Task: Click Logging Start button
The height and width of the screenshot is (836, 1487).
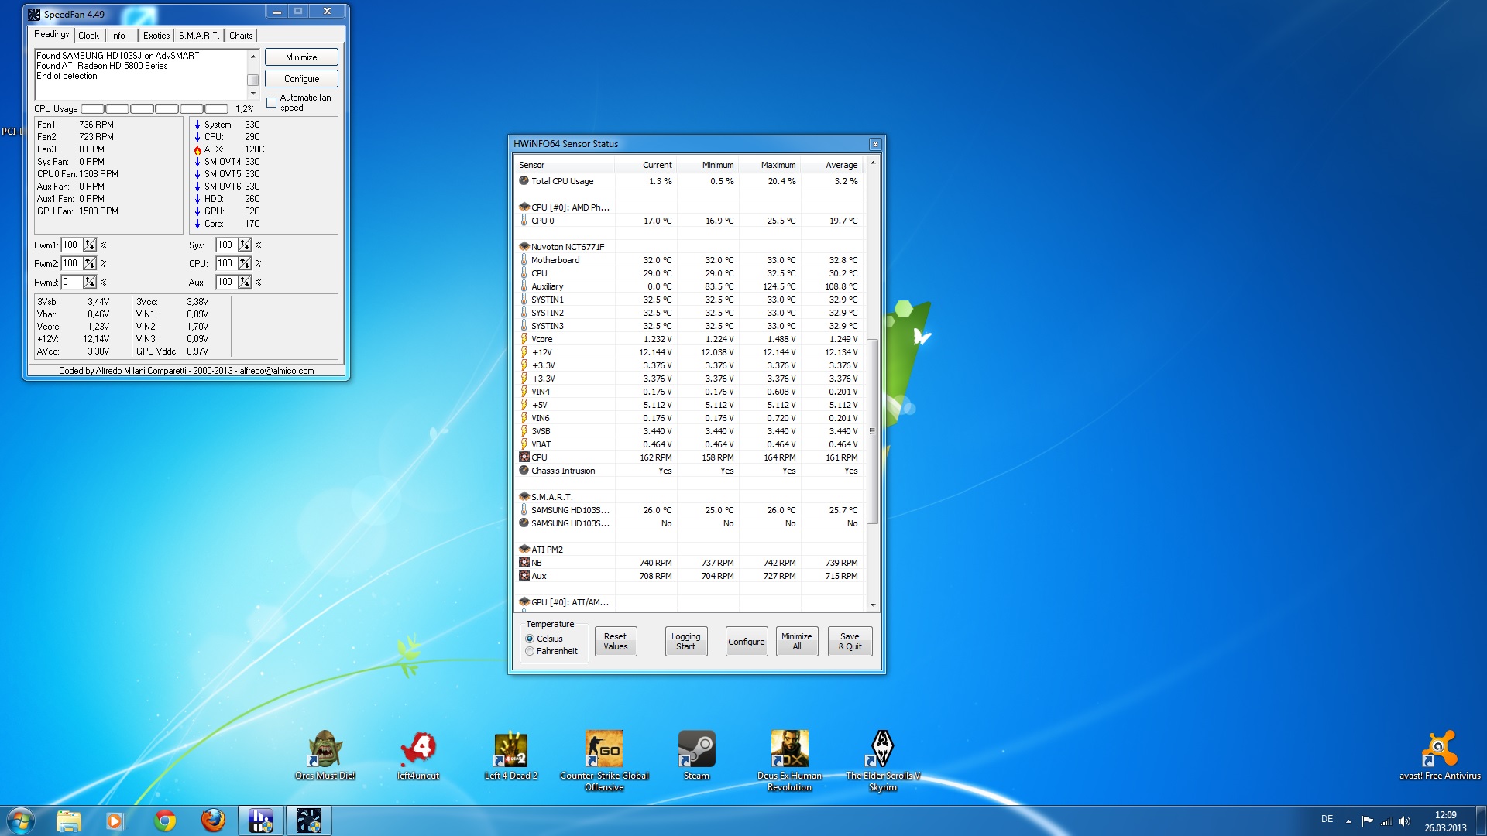Action: coord(686,642)
